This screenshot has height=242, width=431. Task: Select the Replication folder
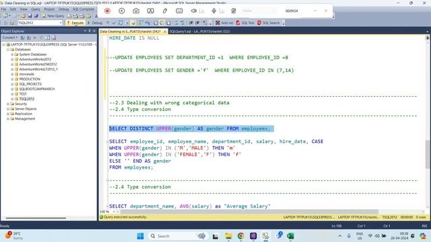(24, 114)
